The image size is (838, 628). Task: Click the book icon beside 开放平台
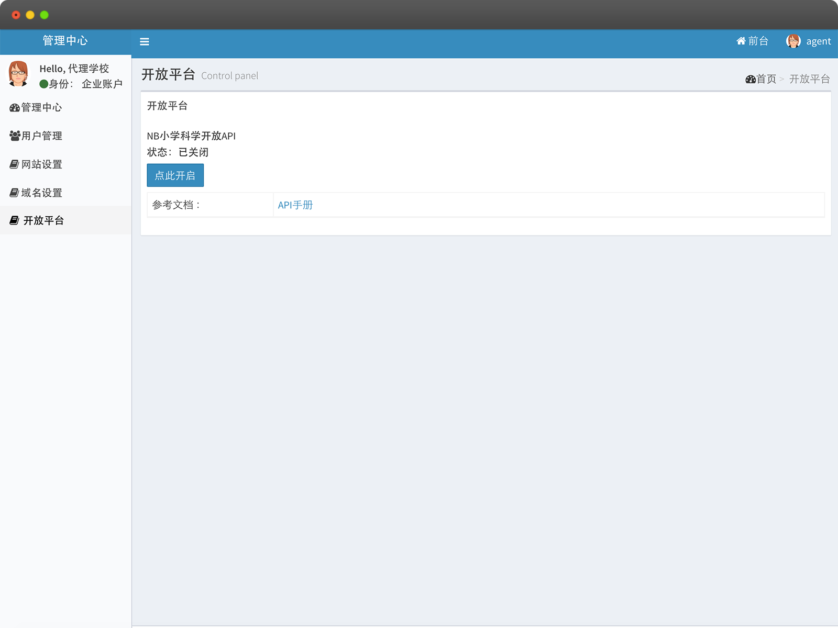tap(15, 221)
